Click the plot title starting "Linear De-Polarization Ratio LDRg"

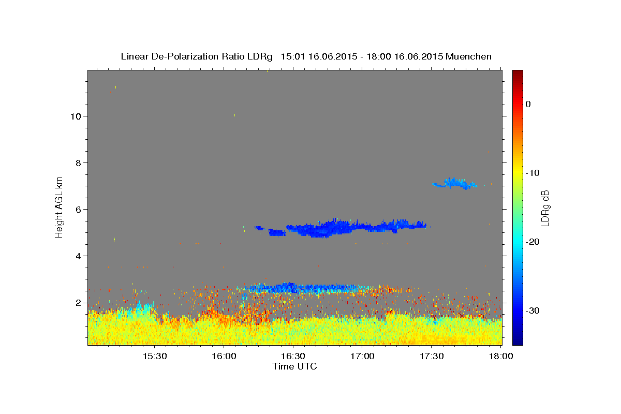[x=306, y=56]
